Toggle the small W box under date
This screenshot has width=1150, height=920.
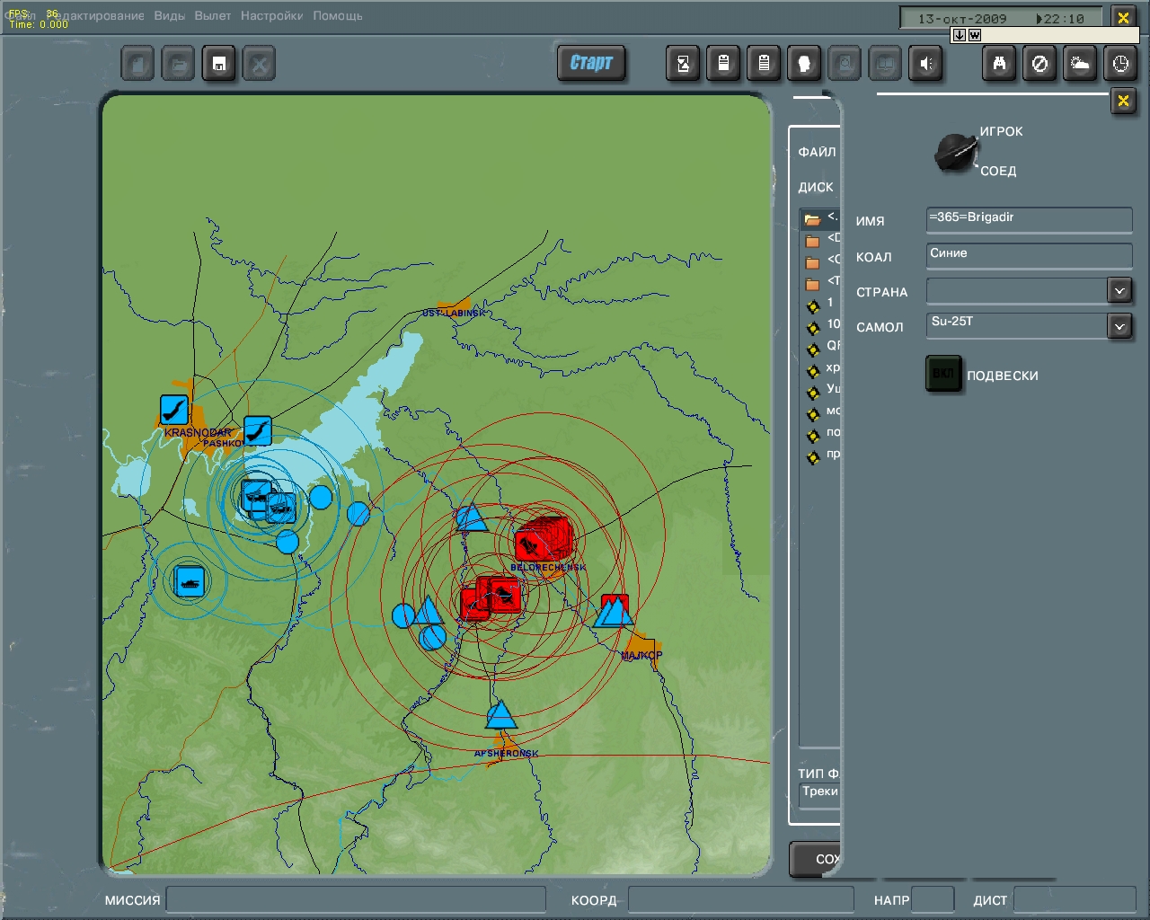[x=975, y=35]
